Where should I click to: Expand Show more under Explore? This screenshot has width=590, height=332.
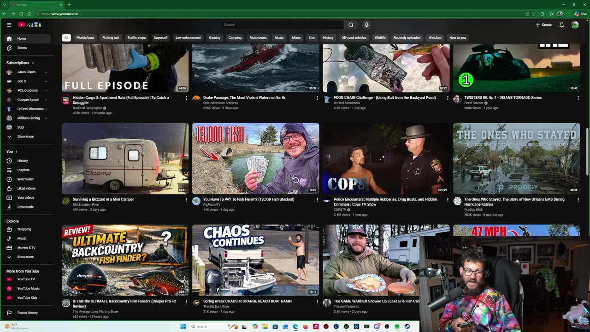tap(28, 257)
